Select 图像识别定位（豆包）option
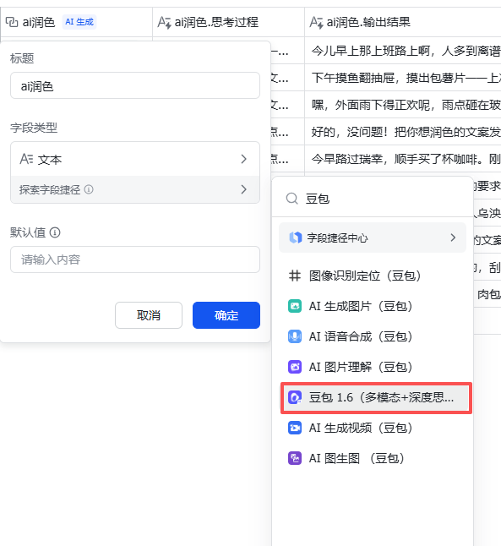Screen dimensions: 501x546 (373, 276)
